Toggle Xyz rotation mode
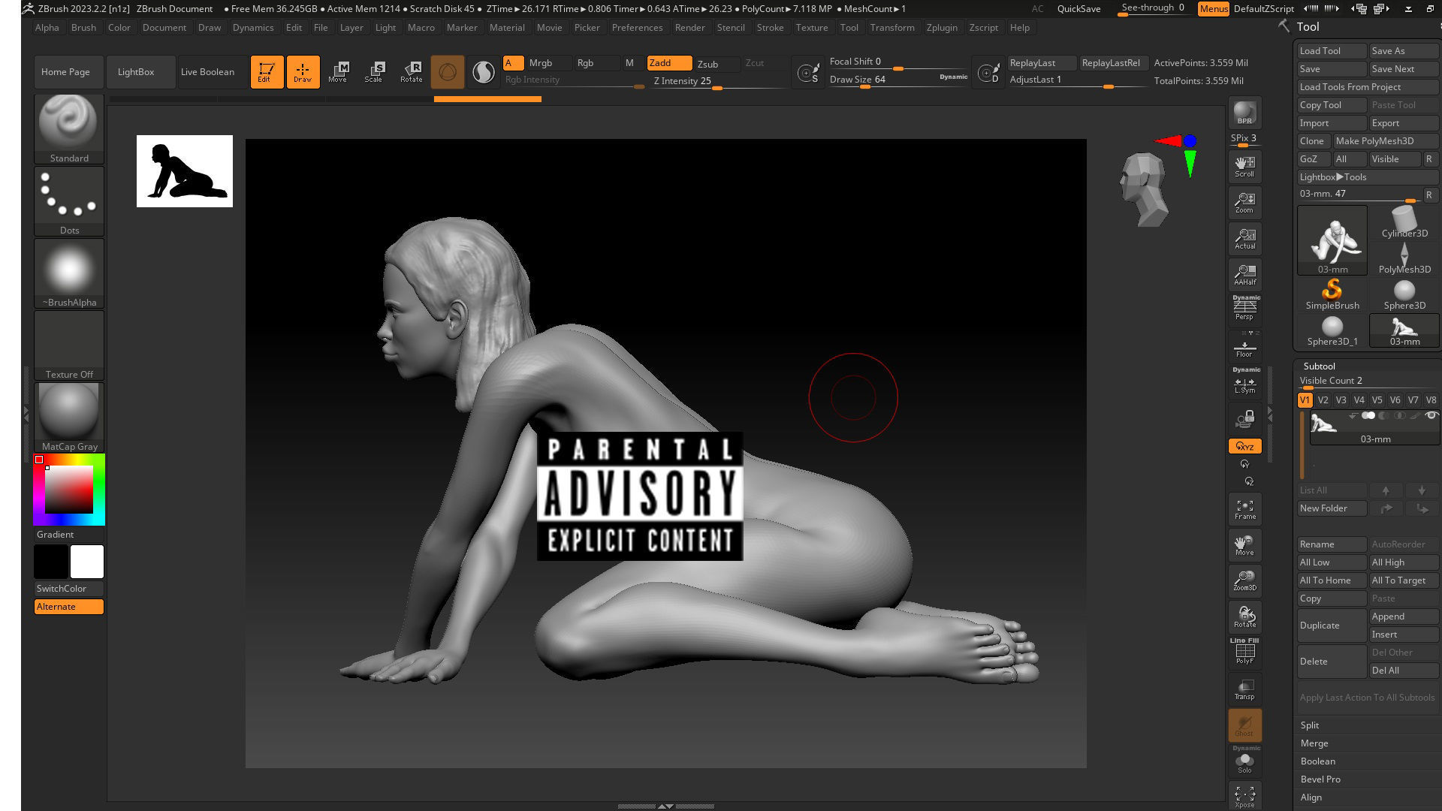1442x811 pixels. [1244, 446]
